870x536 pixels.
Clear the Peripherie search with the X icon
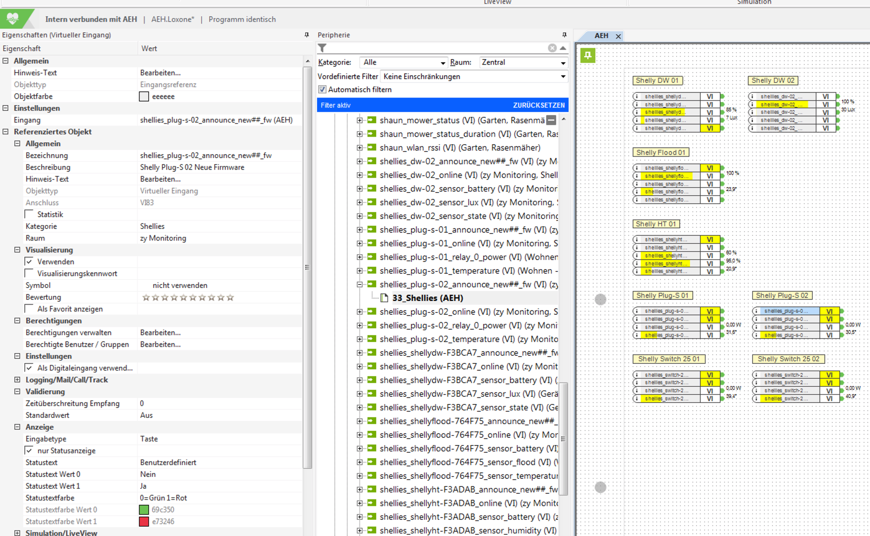pos(552,48)
